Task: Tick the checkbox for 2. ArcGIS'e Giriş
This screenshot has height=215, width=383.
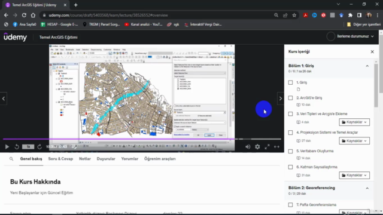Action: tap(290, 98)
